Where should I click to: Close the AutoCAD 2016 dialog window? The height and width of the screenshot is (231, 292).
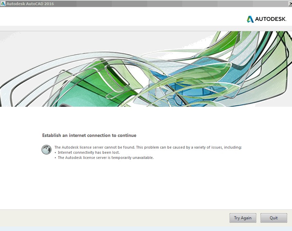coord(290,4)
